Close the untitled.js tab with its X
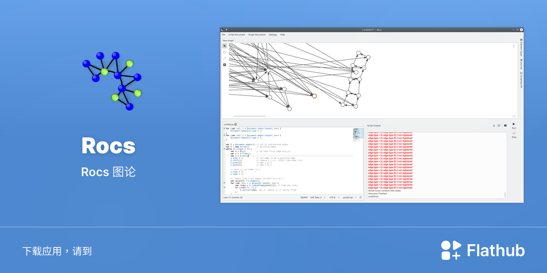Screen dimensions: 547x273 point(236,124)
